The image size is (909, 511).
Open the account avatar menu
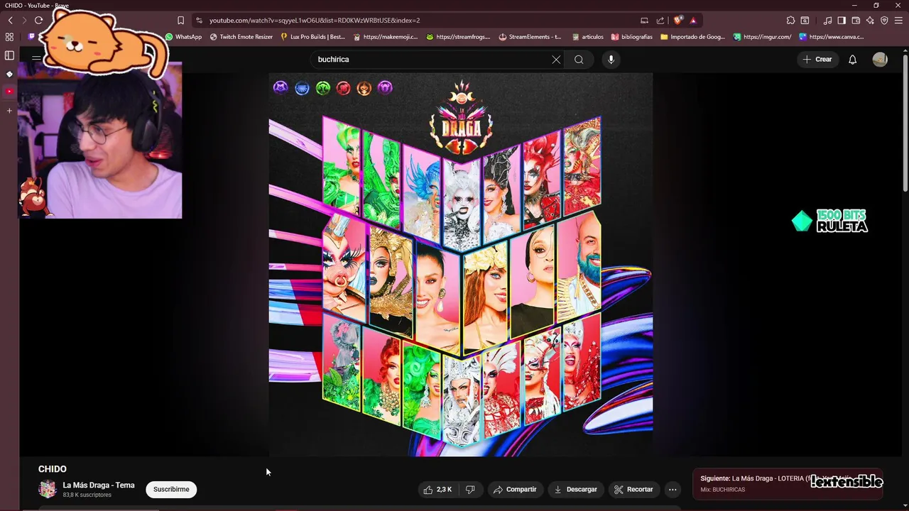[880, 60]
